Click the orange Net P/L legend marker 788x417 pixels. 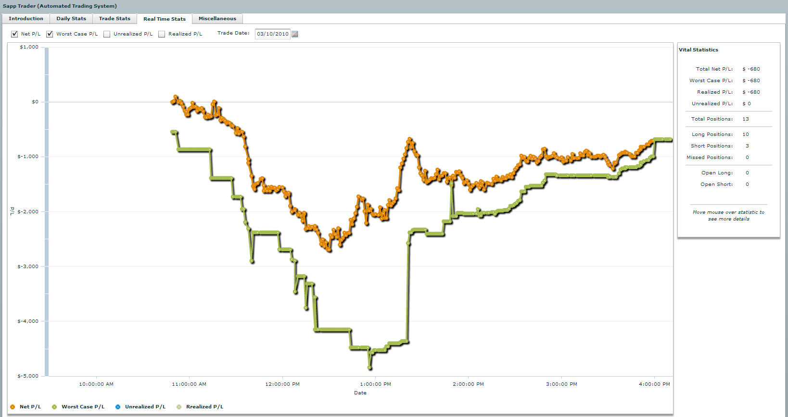(13, 407)
